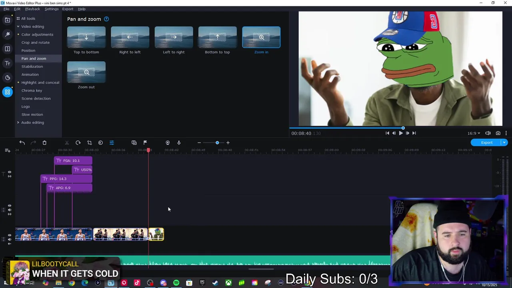Select Highlight and conceal tool

point(40,82)
